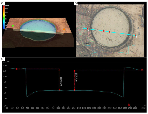148x114 pixels.
Task: Open the inset profile preview in panel b
Action: [110, 49]
